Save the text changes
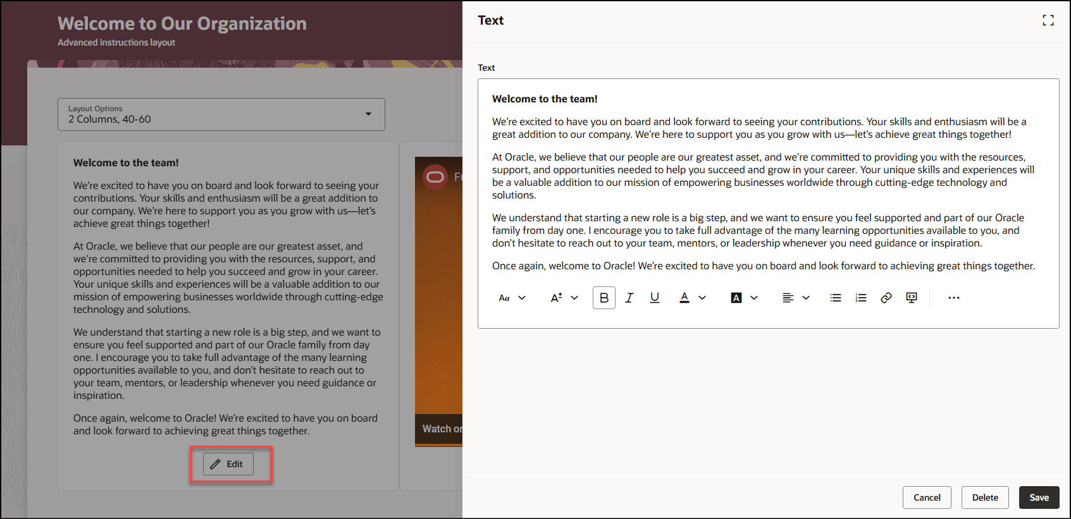Viewport: 1071px width, 519px height. pyautogui.click(x=1039, y=498)
